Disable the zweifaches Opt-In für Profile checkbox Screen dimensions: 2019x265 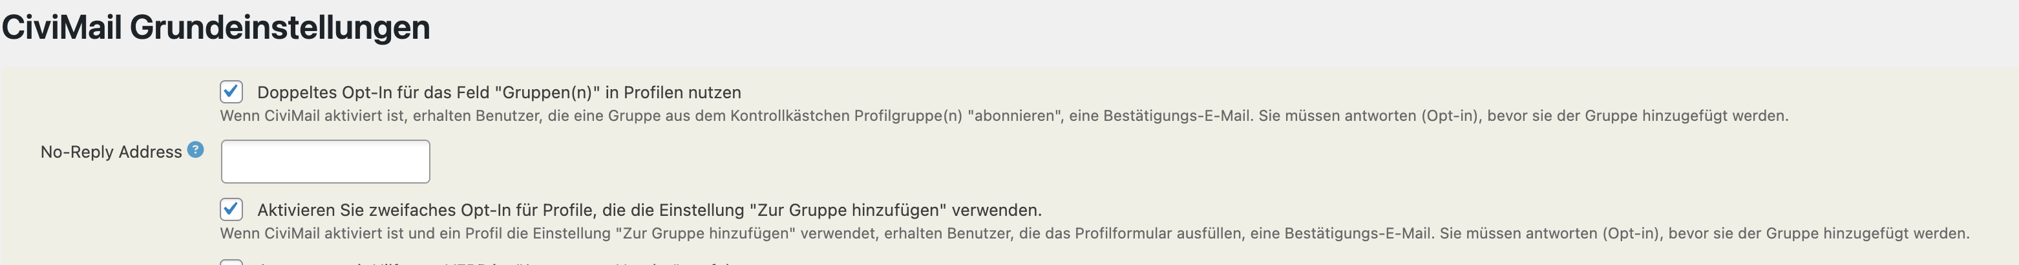click(x=231, y=209)
